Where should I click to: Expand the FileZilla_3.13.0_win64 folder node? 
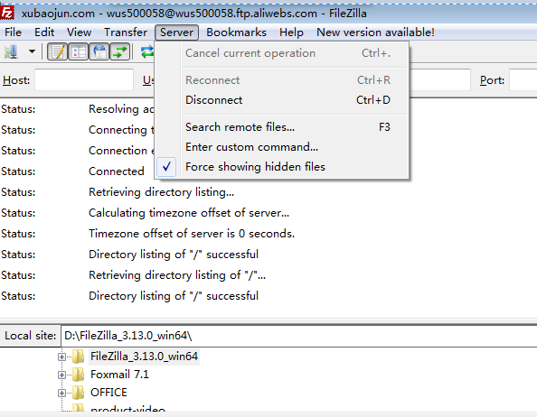61,357
